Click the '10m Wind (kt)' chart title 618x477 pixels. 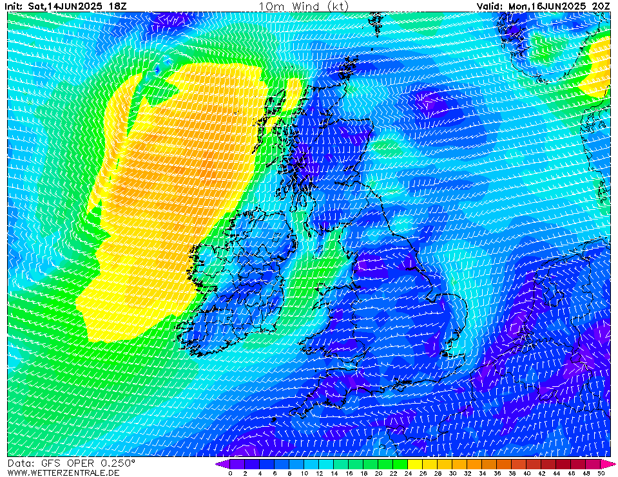click(x=304, y=6)
